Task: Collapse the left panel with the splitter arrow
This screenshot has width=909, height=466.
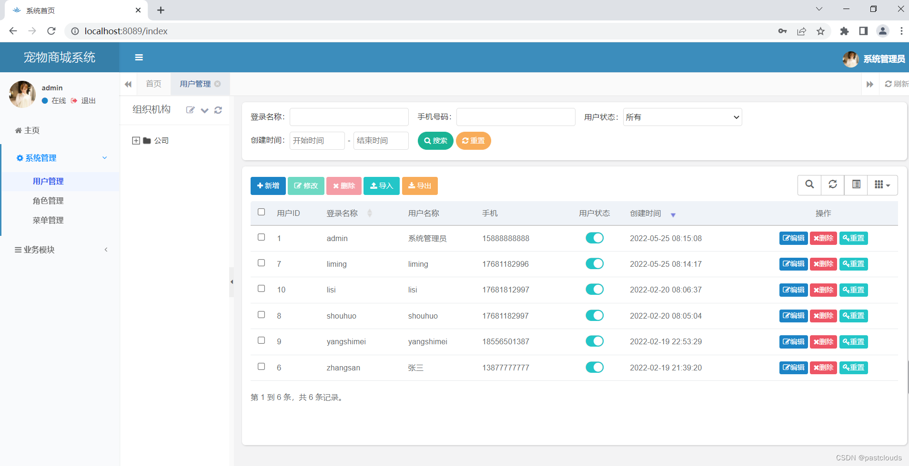Action: coord(232,282)
